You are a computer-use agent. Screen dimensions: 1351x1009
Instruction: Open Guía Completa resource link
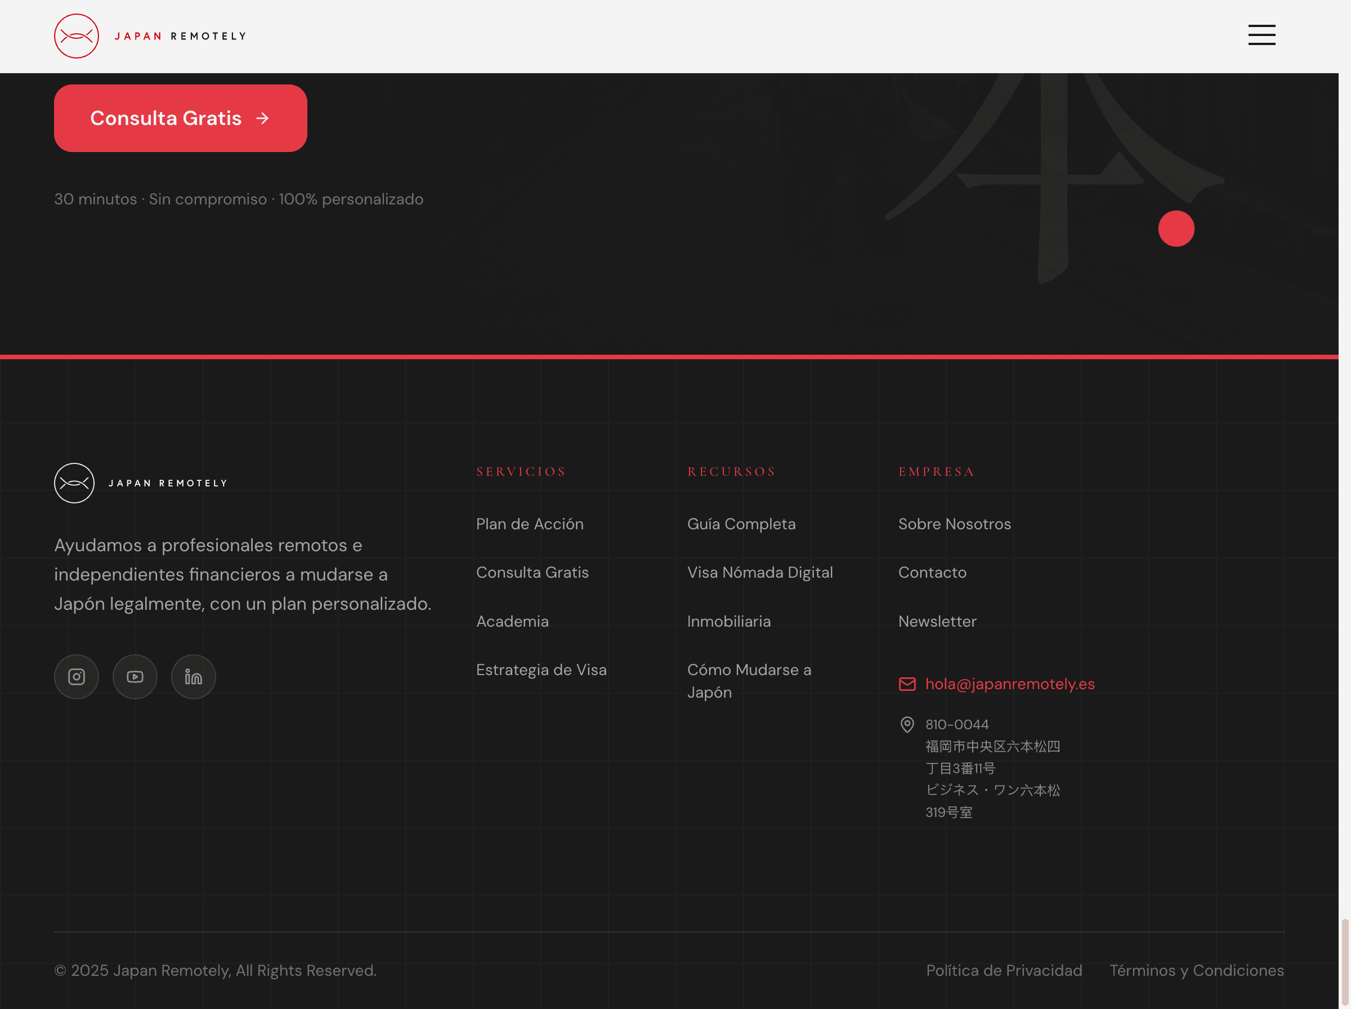point(741,524)
